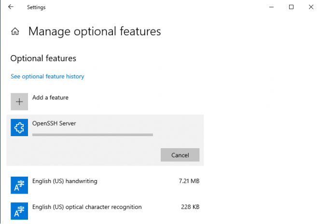Maximize the Settings window
The height and width of the screenshot is (224, 321).
point(291,7)
